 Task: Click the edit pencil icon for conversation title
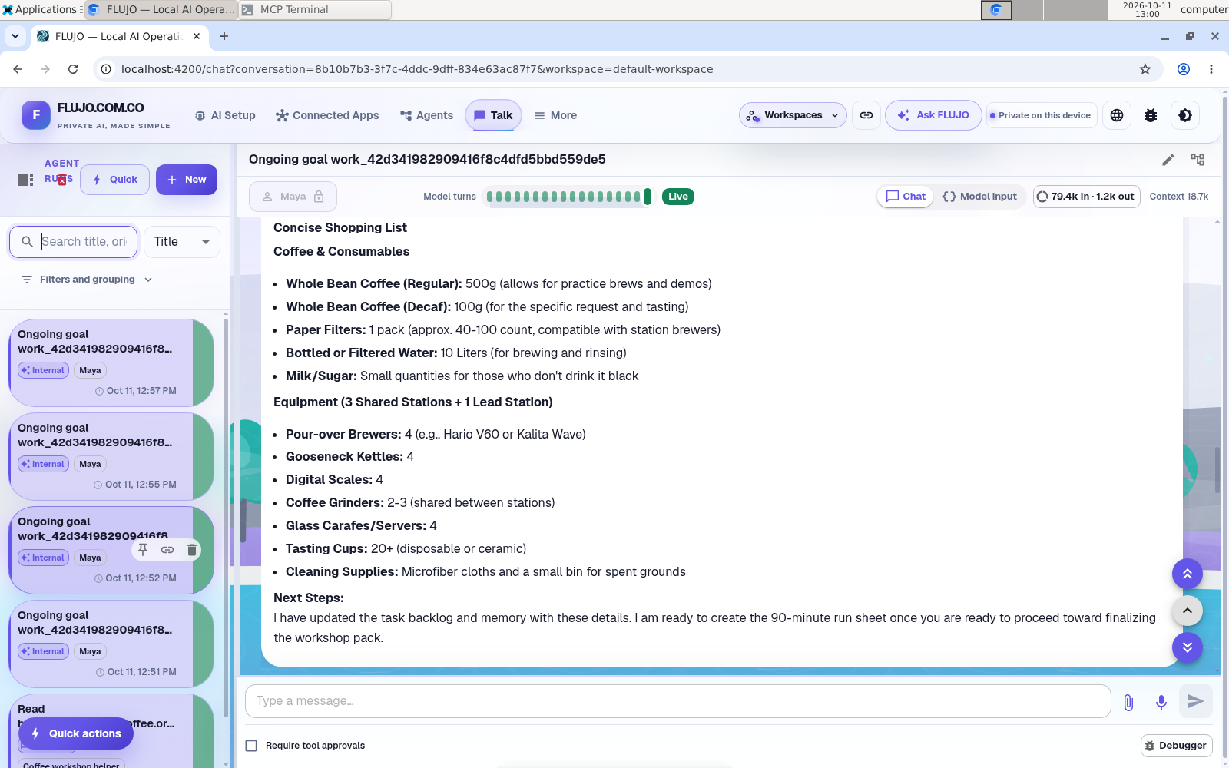[1168, 160]
